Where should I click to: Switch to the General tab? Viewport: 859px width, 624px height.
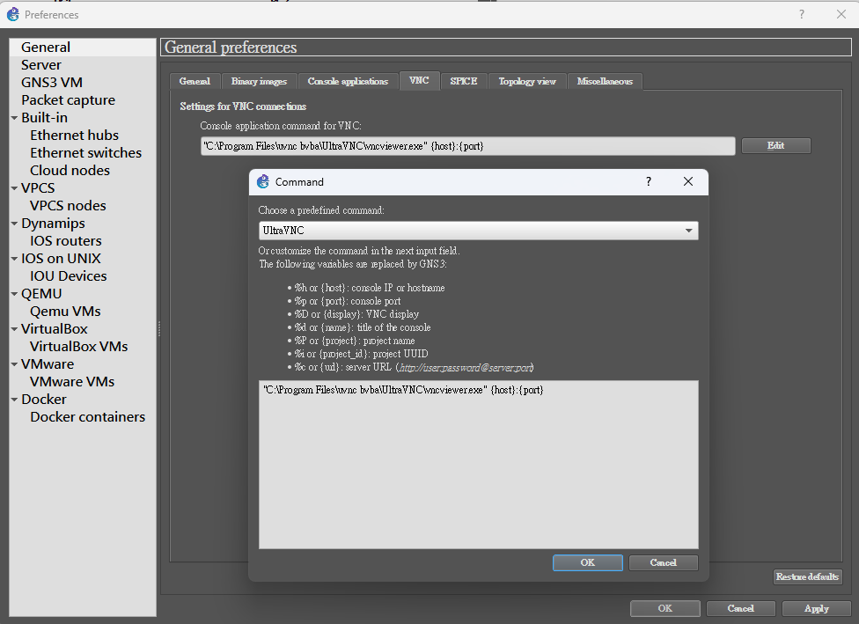[195, 81]
